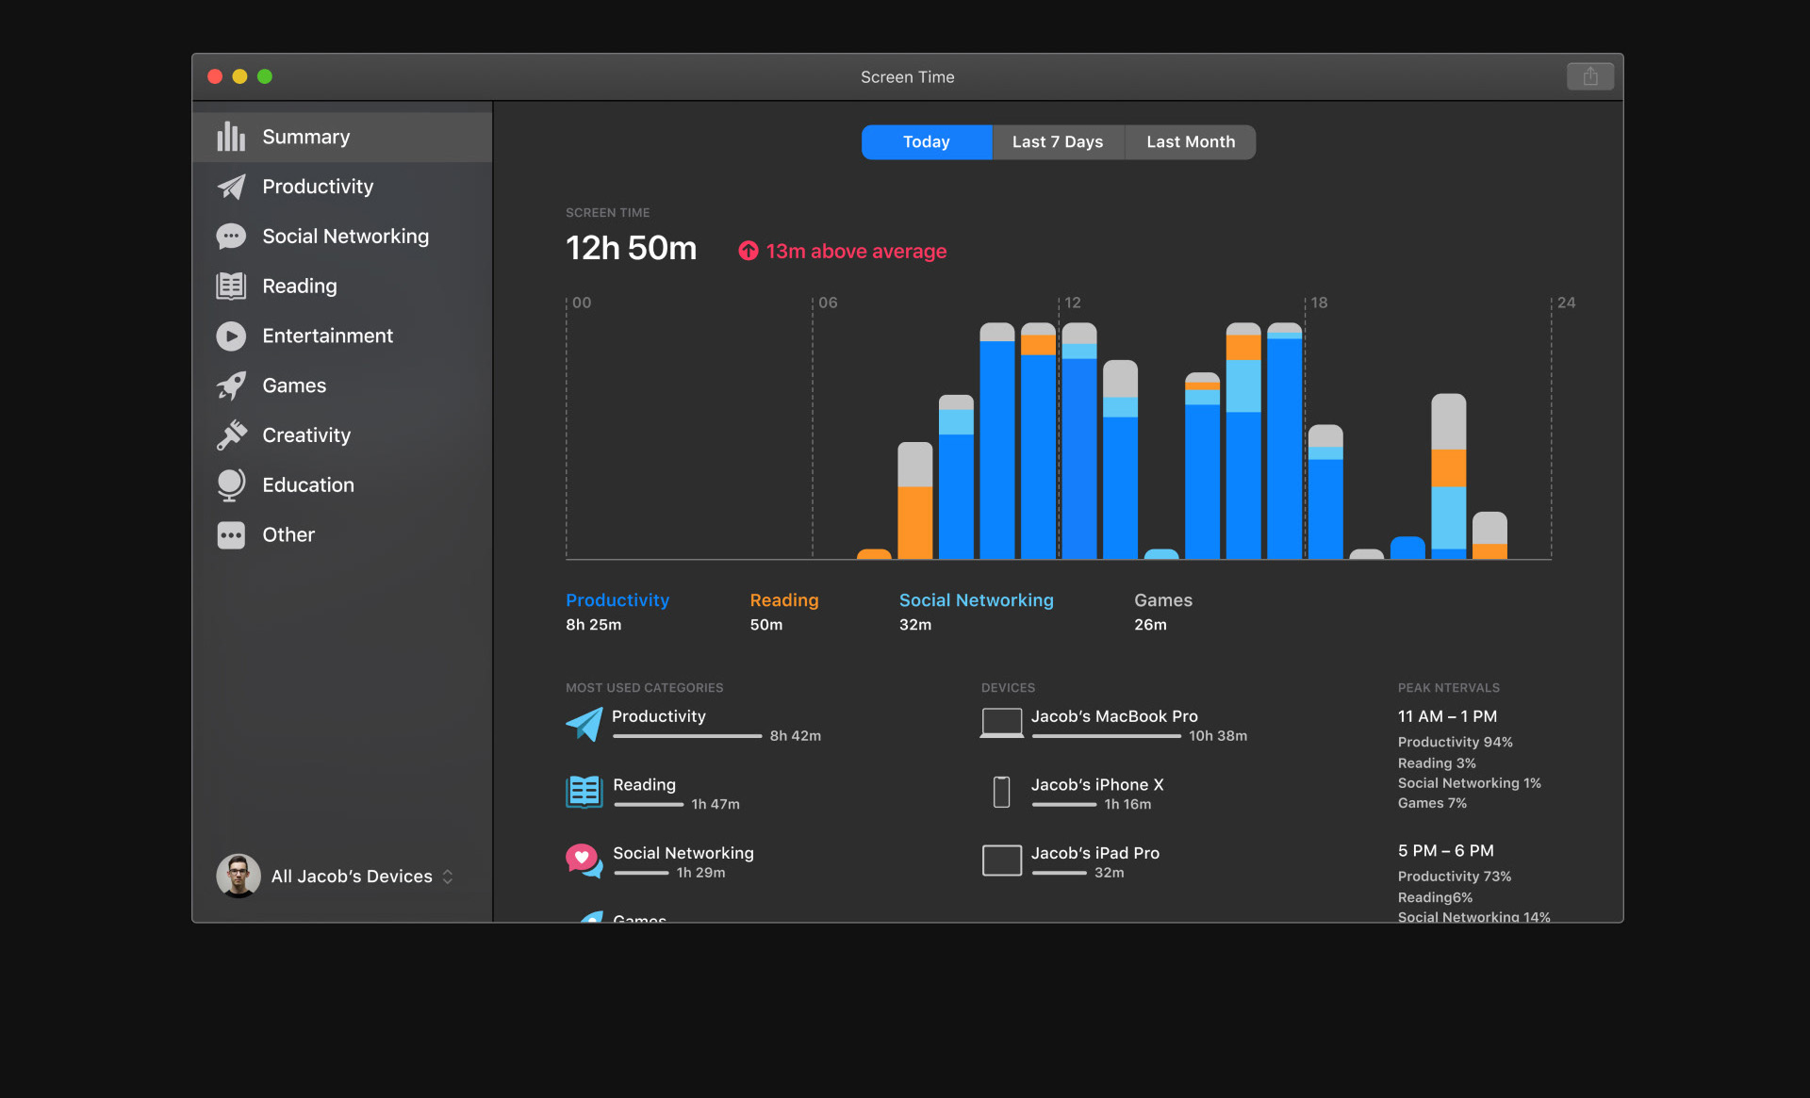Click the Productivity 8h 42m usage bar
The width and height of the screenshot is (1810, 1098).
tap(686, 736)
